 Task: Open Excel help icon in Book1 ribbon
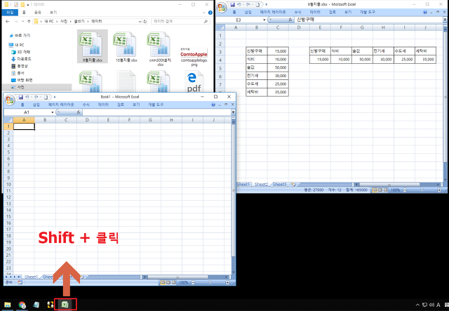pyautogui.click(x=213, y=105)
